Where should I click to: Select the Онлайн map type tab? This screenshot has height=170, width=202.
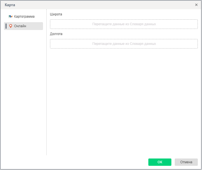pyautogui.click(x=24, y=26)
